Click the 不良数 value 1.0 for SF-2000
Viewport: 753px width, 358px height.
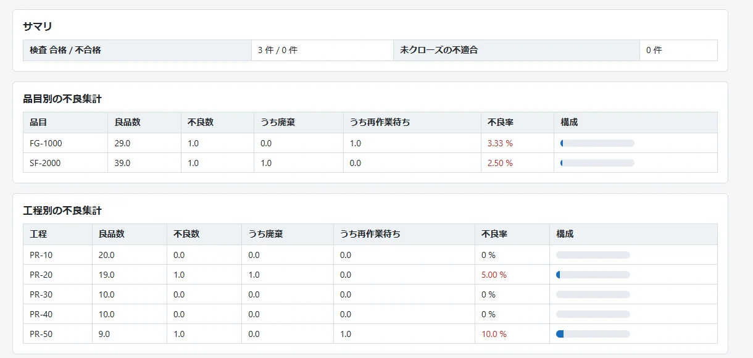(x=193, y=163)
